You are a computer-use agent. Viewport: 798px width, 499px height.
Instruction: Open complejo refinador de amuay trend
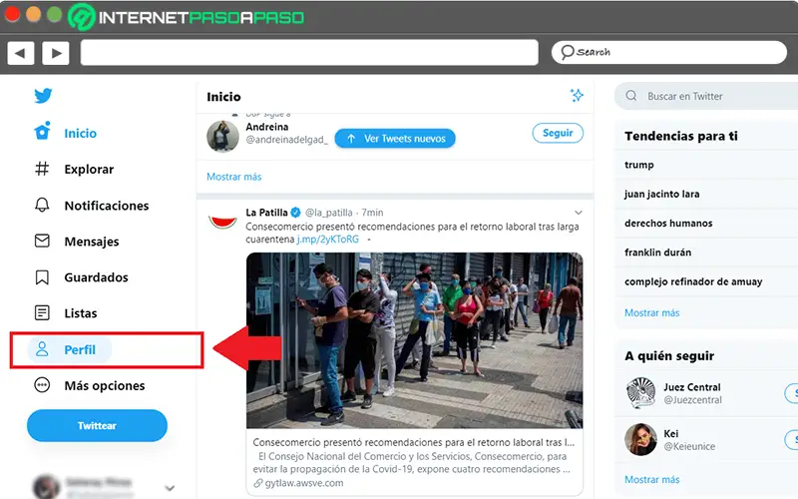pos(693,281)
